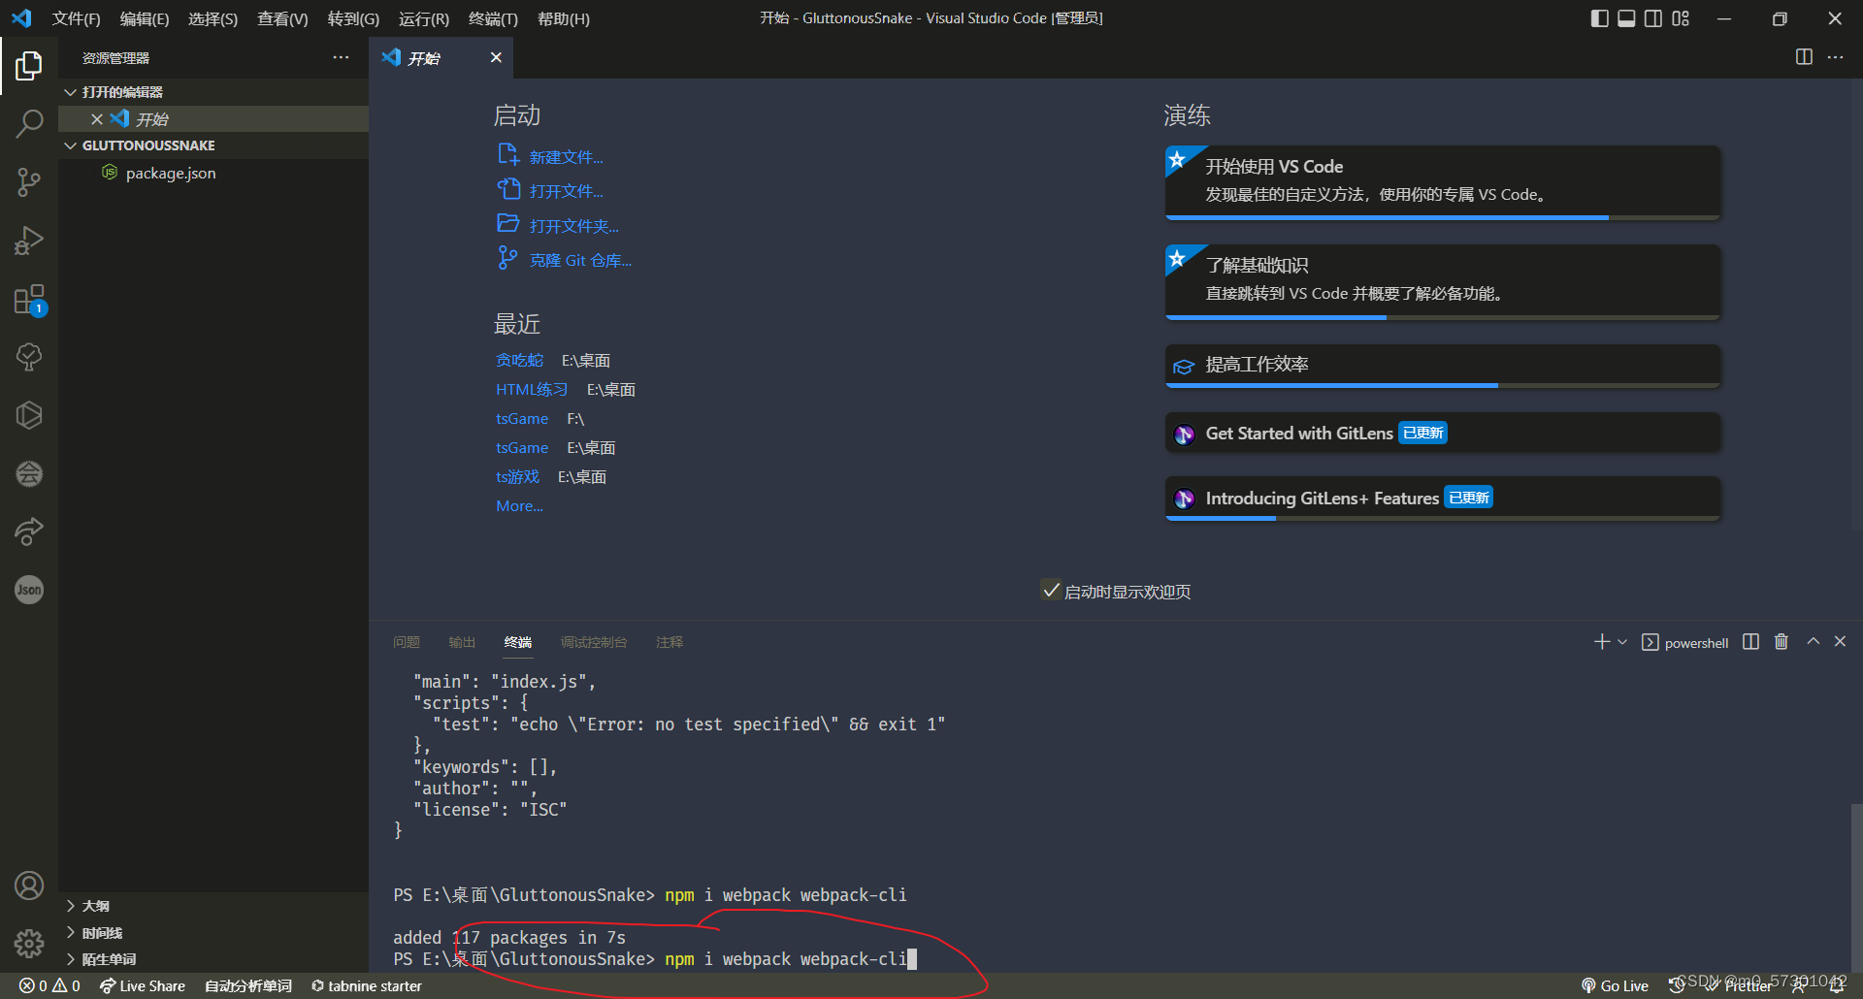1863x999 pixels.
Task: Maximize panel size with chevron up
Action: point(1813,642)
